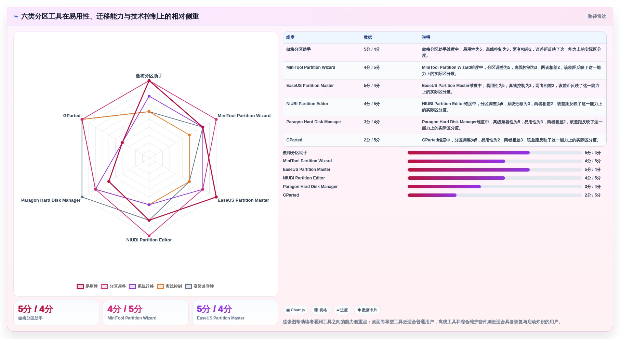Toggle the 易用性 legend series

click(87, 286)
